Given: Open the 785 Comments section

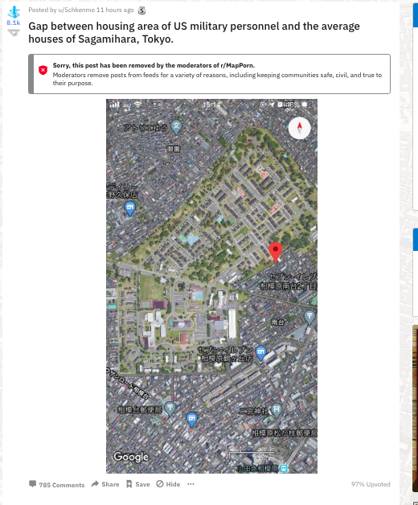Looking at the screenshot, I should [57, 484].
